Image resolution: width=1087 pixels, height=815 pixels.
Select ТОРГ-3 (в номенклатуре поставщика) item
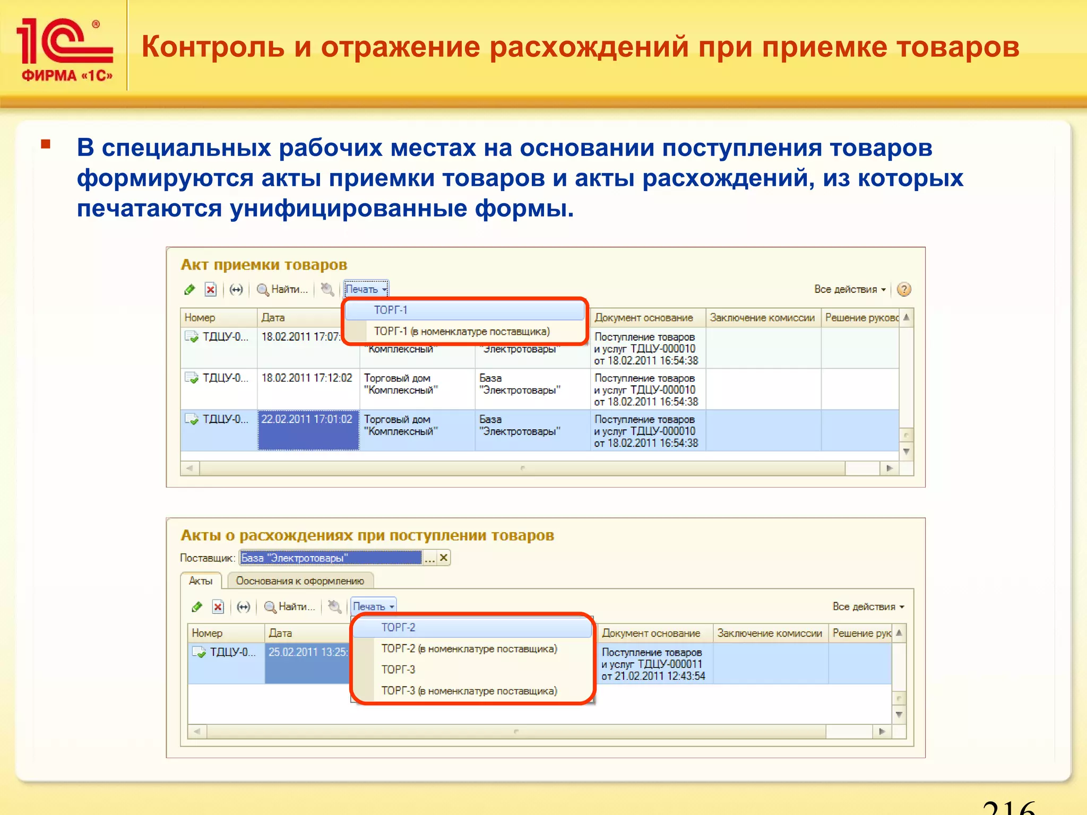tap(472, 691)
